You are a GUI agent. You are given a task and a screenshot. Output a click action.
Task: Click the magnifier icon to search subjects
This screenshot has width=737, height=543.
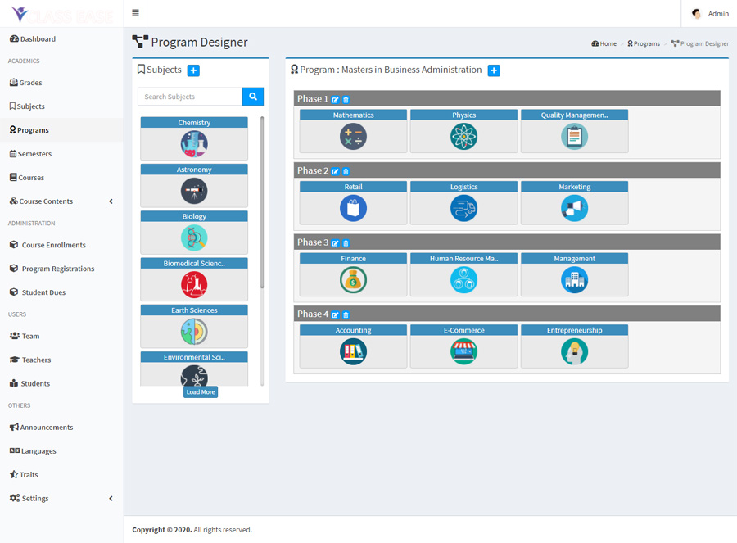point(252,96)
